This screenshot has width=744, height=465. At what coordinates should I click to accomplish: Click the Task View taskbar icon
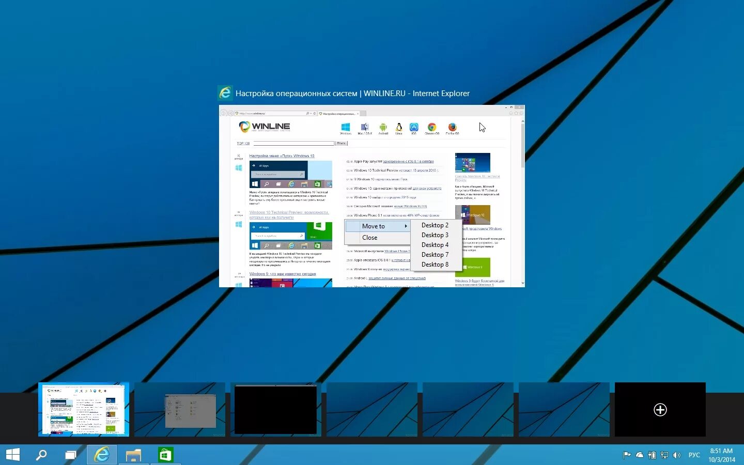point(71,455)
